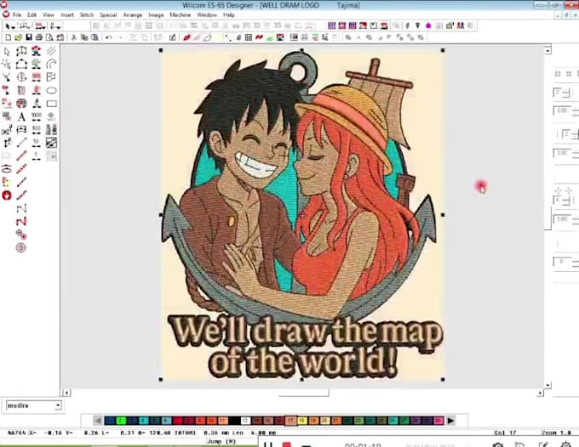This screenshot has height=447, width=579.
Task: Select the arrow Select Object tool
Action: 7,51
